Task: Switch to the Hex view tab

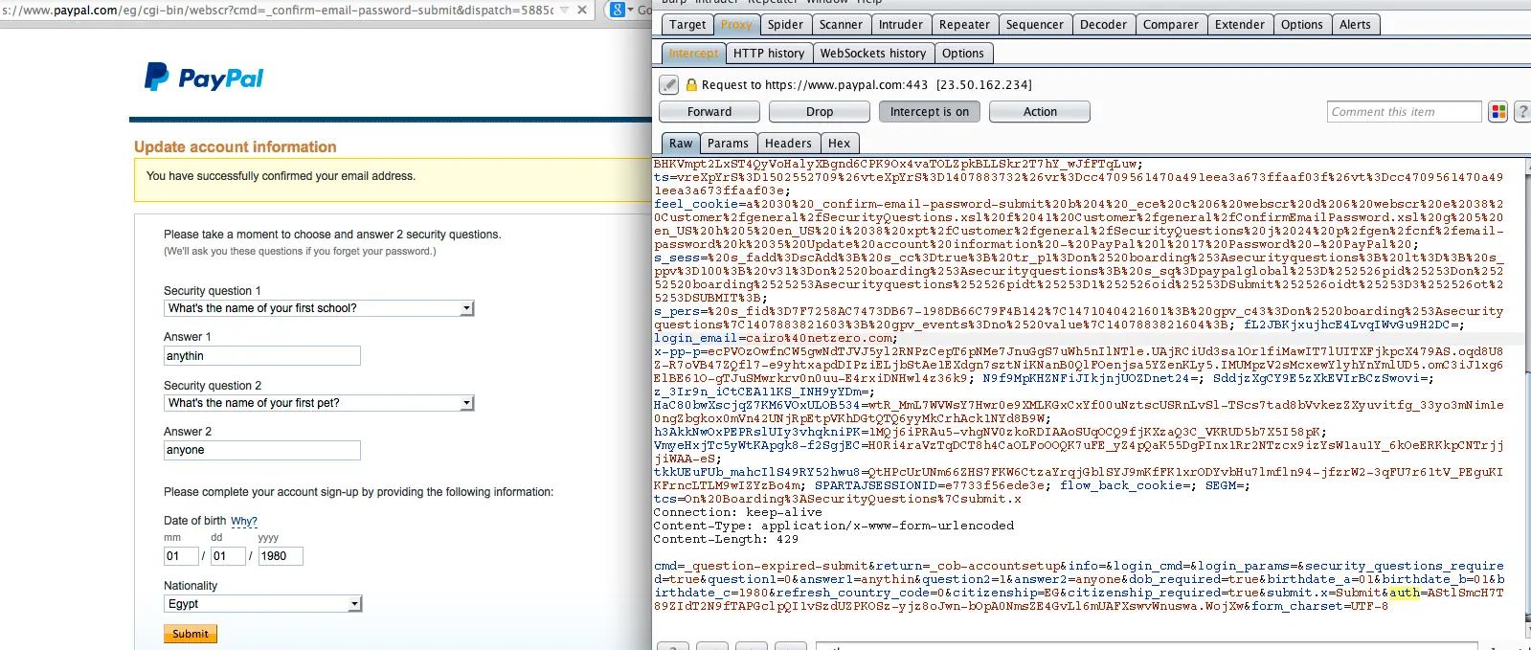Action: tap(839, 144)
